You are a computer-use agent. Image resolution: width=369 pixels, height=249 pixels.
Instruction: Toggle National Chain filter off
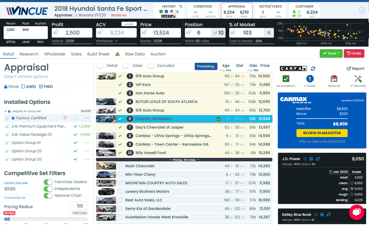point(48,196)
